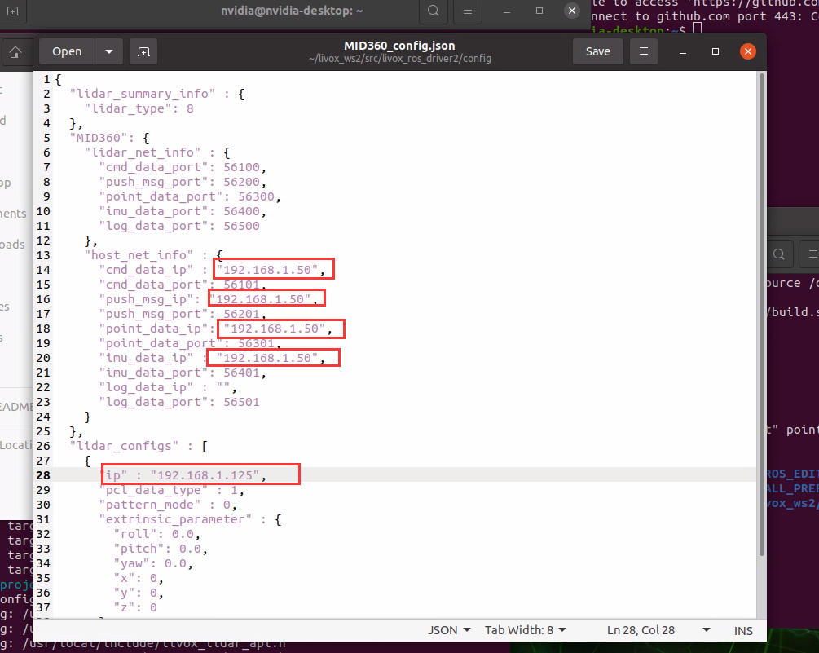
Task: Close the nvidia-desktop terminal window
Action: click(x=572, y=11)
